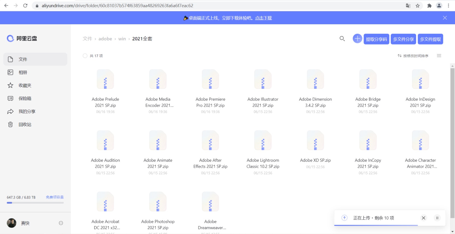455x234 pixels.
Task: Click the 正在上传 剩余 10 项 status text
Action: point(374,218)
